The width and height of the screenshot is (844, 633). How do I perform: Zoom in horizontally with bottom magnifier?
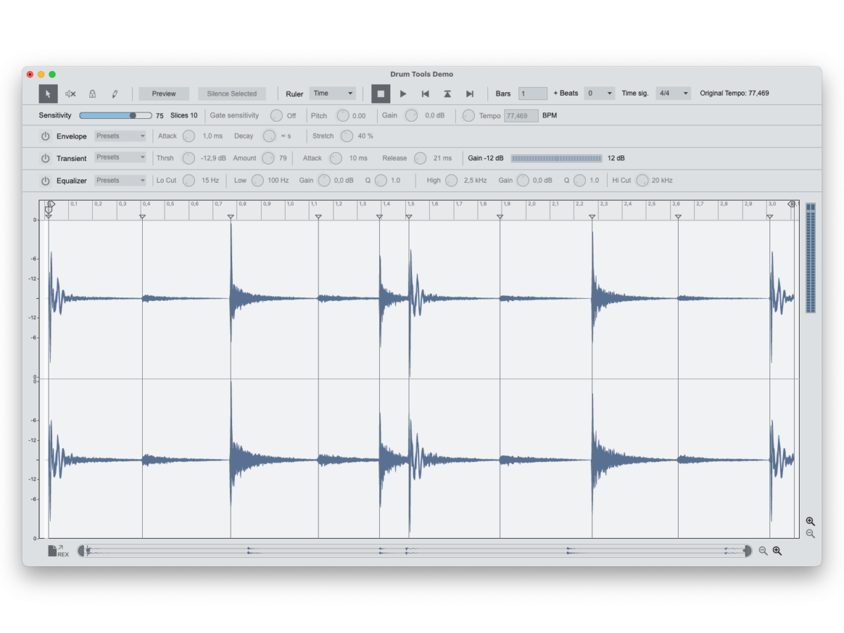coord(777,551)
